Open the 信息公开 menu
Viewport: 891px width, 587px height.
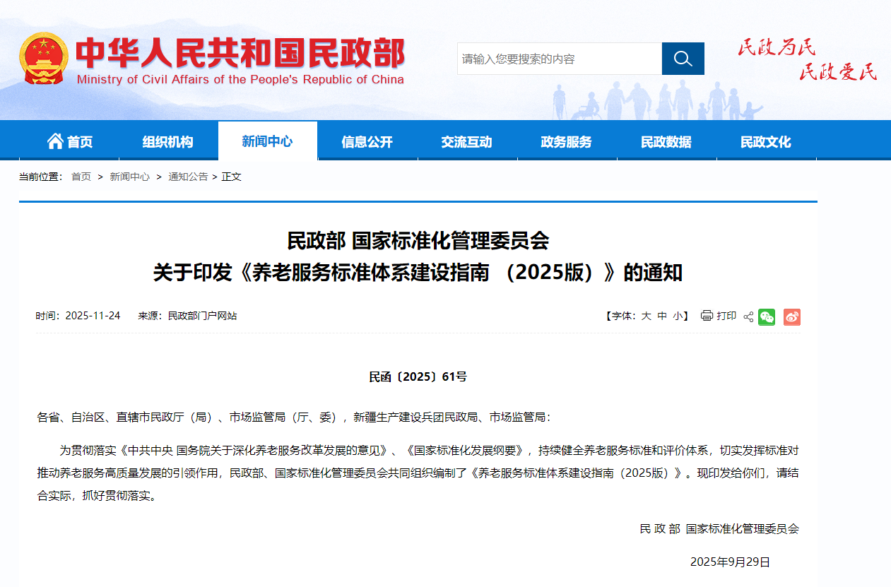367,142
